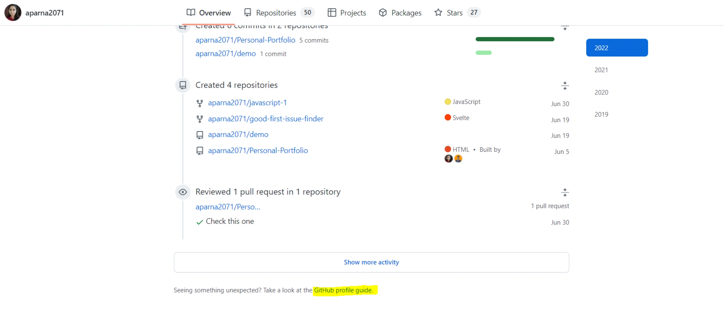Image resolution: width=724 pixels, height=319 pixels.
Task: Click the dark green Personal-Portfolio commits bar
Action: click(515, 39)
